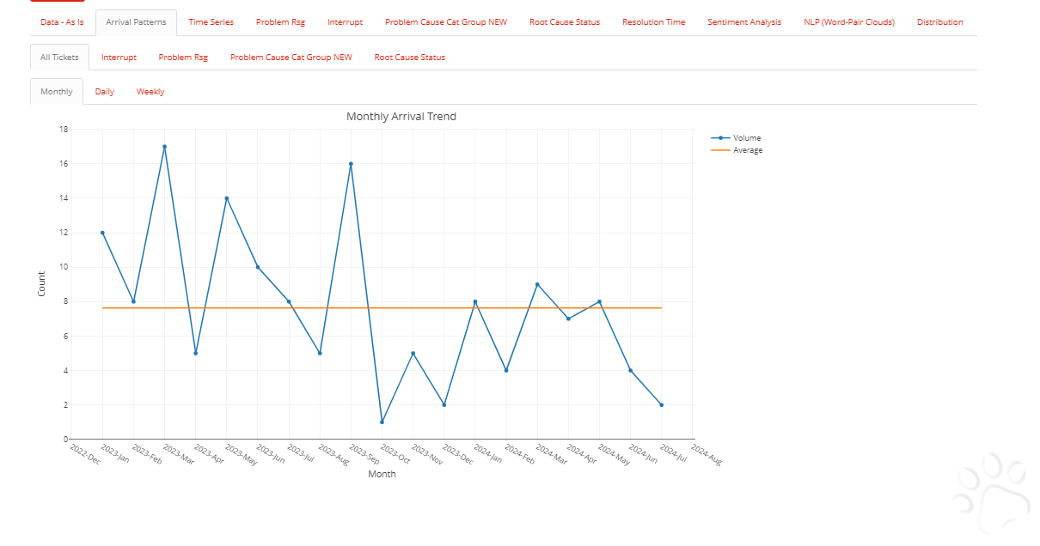The image size is (1040, 546).
Task: Open the top-row Root Cause Status tab
Action: pos(565,22)
